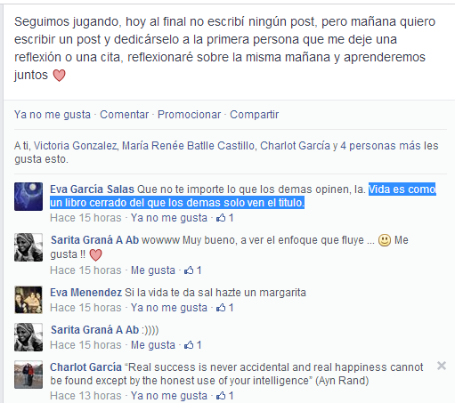This screenshot has width=455, height=403.
Task: Open Eva Menendez's profile picture
Action: pyautogui.click(x=28, y=300)
